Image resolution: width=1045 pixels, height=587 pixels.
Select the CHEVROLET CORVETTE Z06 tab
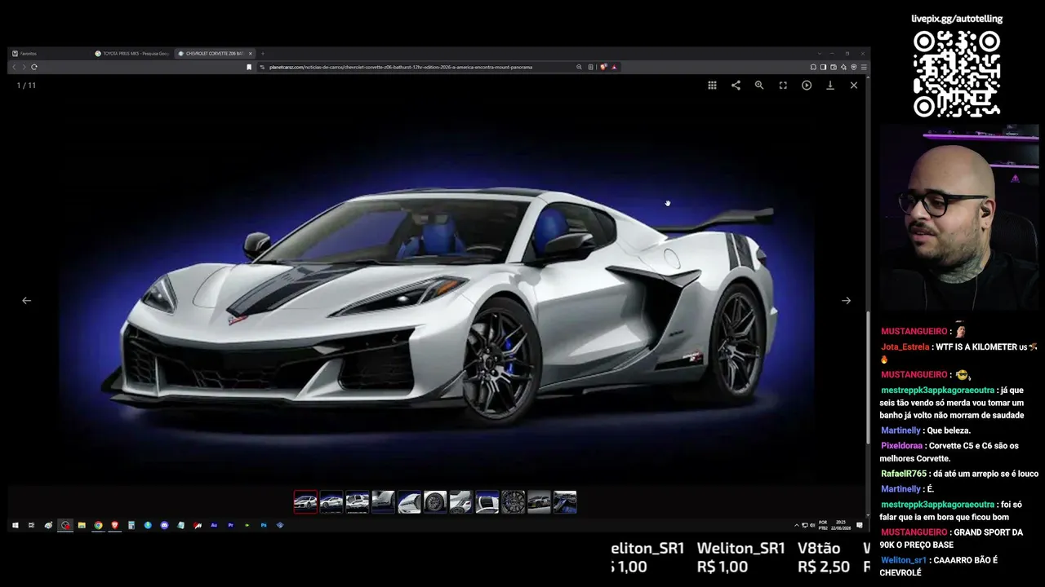click(212, 54)
